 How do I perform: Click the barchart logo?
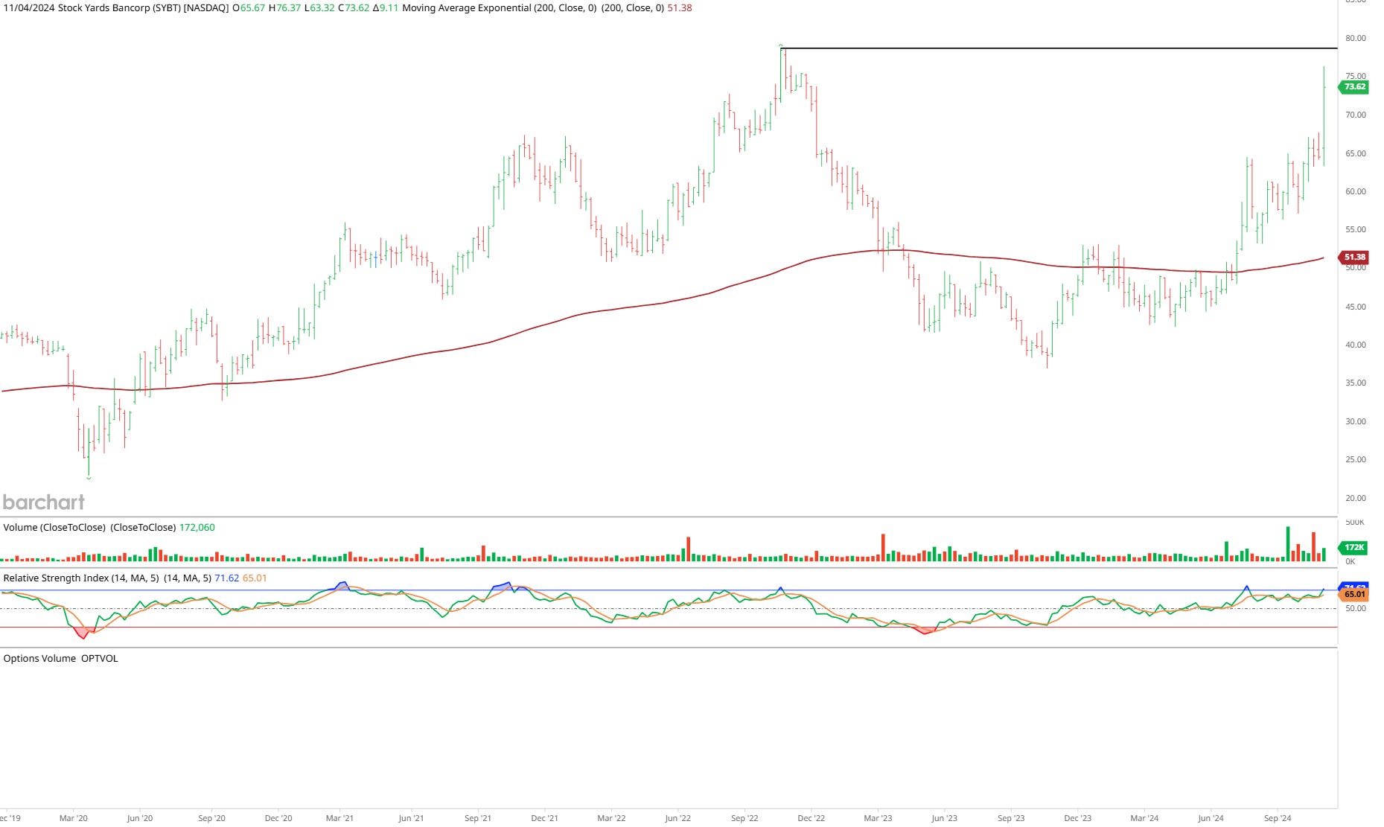pyautogui.click(x=44, y=502)
